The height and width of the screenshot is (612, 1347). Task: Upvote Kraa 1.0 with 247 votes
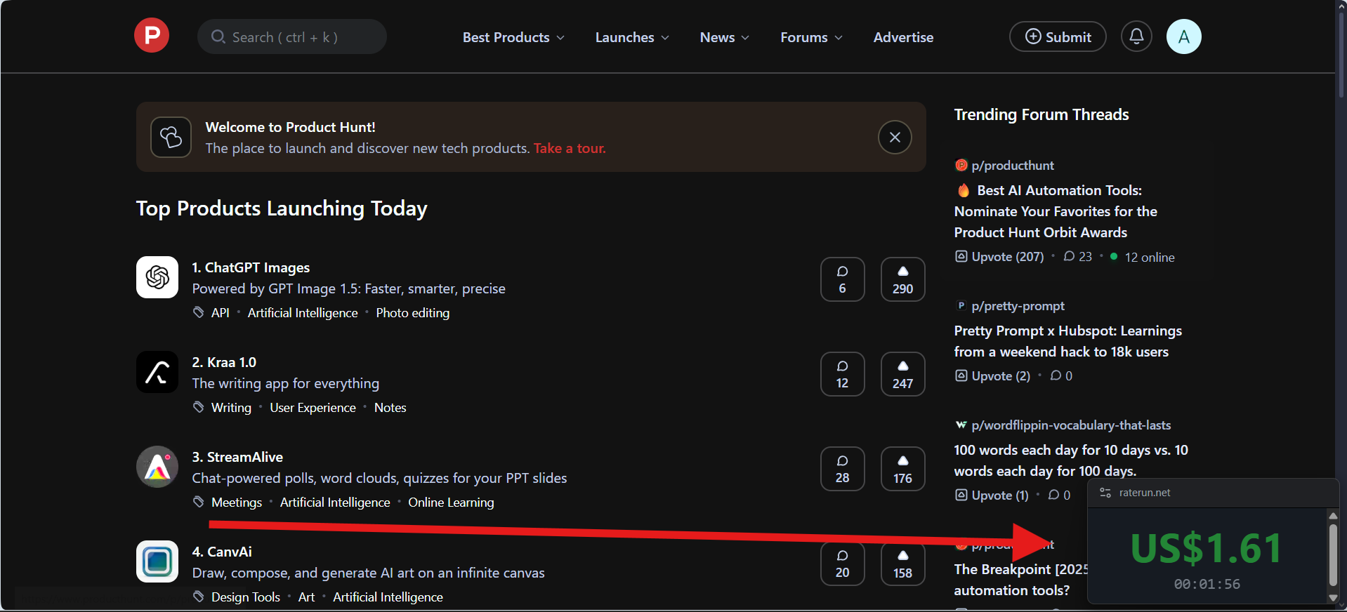coord(903,374)
